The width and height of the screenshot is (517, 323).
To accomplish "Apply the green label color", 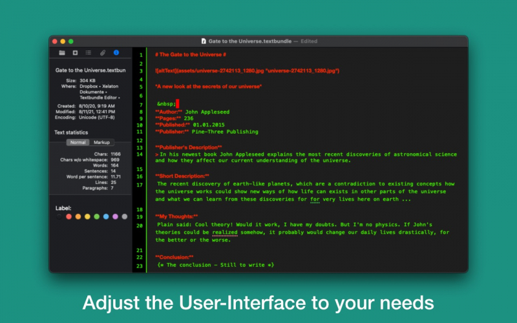I will 97,216.
